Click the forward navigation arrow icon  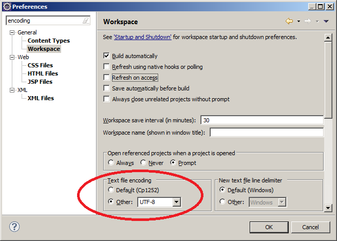(x=307, y=21)
